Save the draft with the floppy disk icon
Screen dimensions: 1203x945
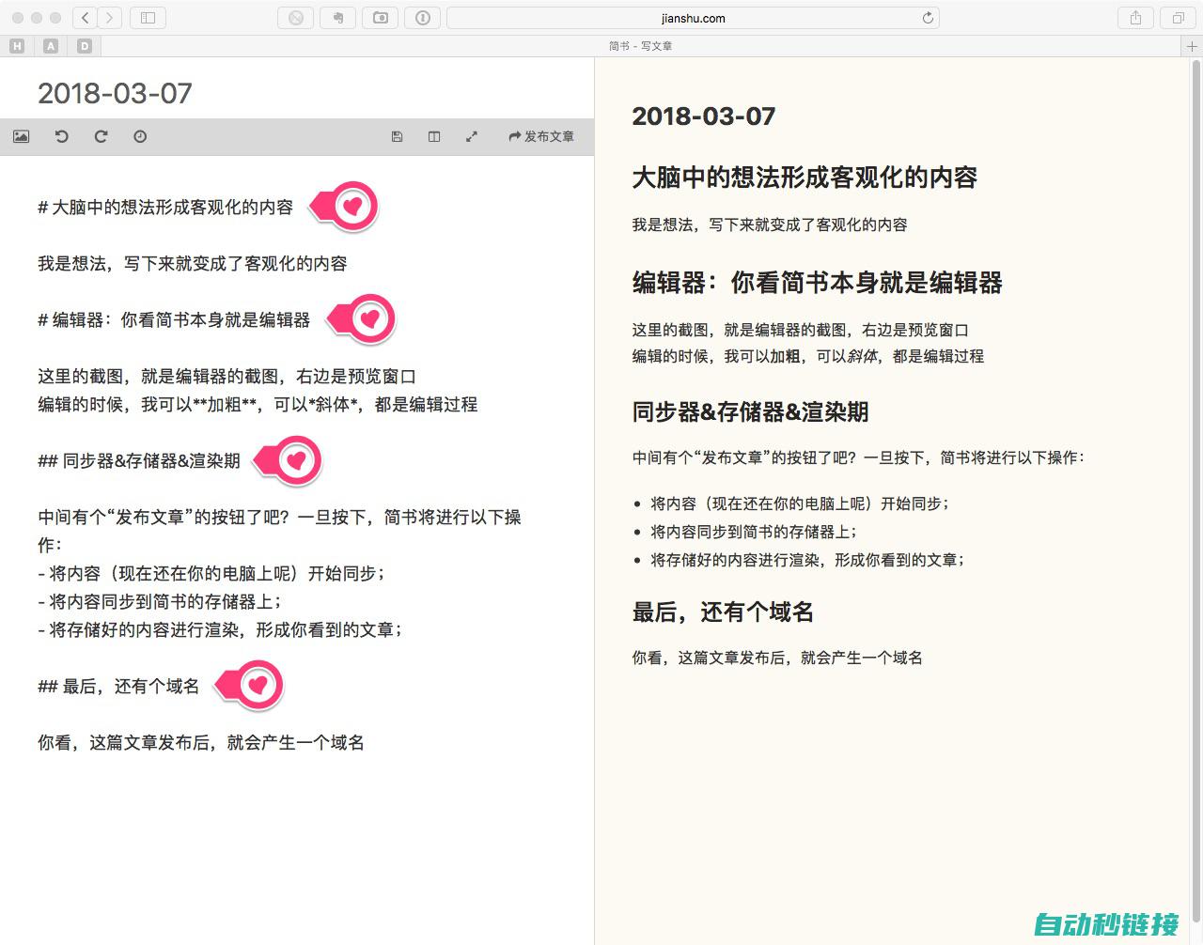coord(397,136)
